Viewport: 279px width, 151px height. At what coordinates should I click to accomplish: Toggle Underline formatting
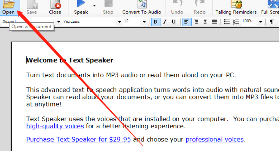174,22
